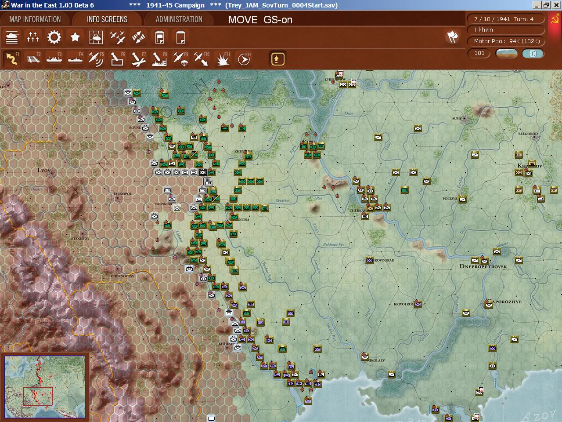Click the Tarnopol city label

122,193
